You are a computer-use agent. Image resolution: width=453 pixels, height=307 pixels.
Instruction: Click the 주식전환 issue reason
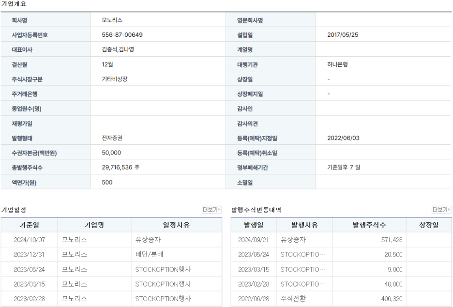pyautogui.click(x=293, y=299)
